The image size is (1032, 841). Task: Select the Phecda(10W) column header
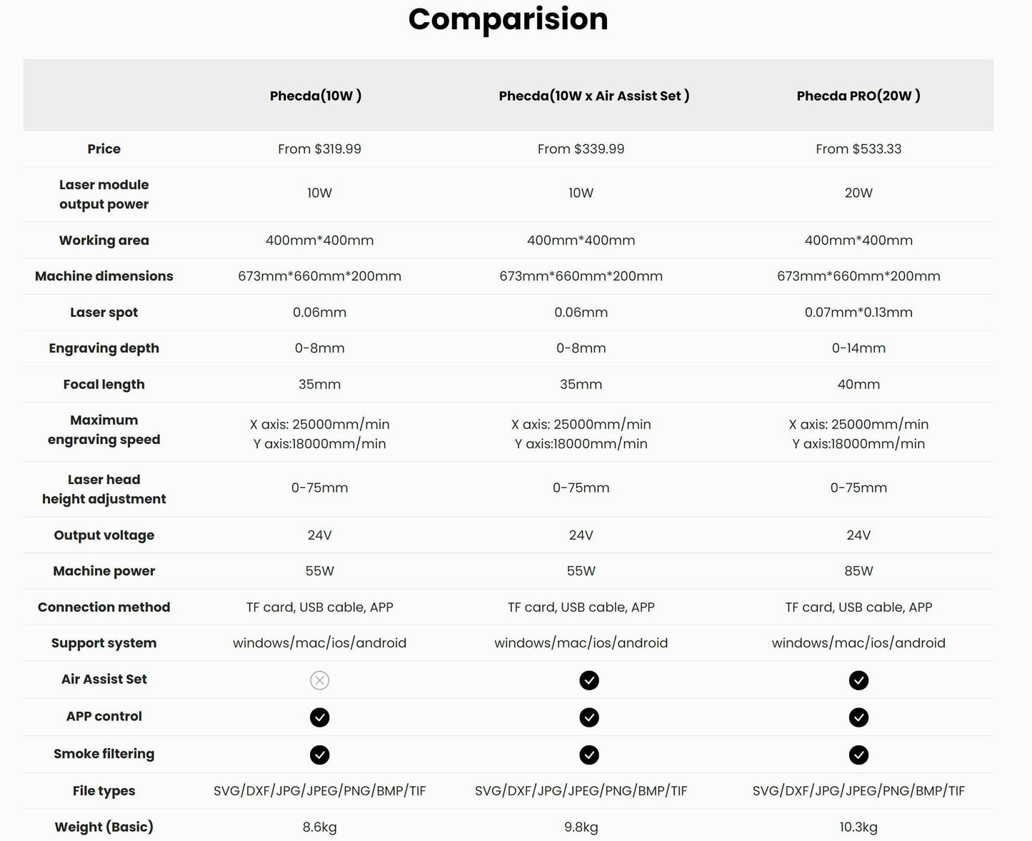(x=316, y=96)
